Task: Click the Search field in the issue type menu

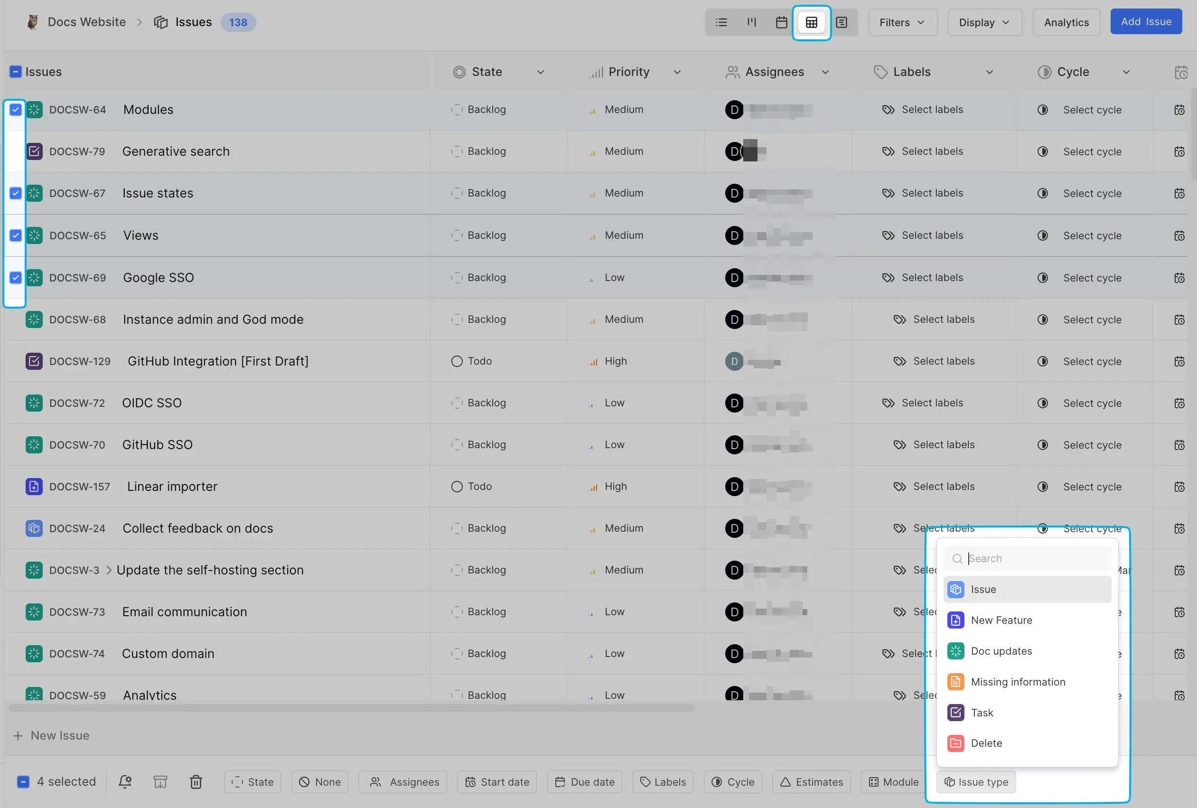Action: (1027, 558)
